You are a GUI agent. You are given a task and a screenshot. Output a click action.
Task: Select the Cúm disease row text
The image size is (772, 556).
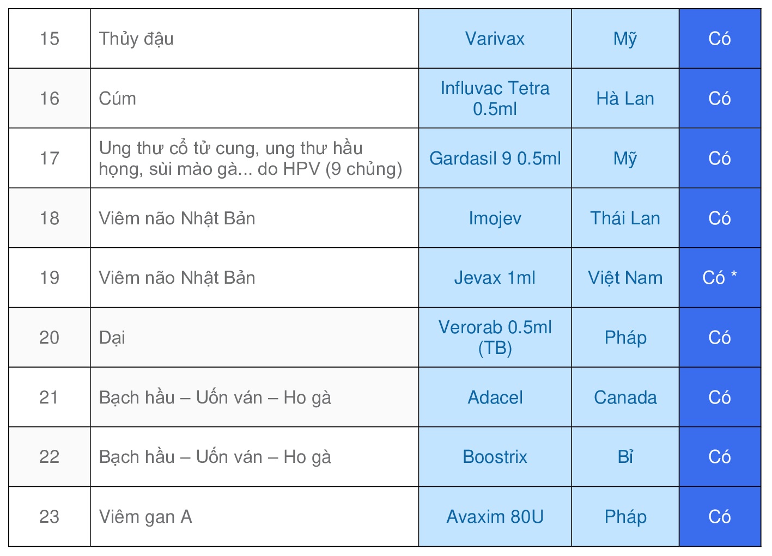coord(118,99)
